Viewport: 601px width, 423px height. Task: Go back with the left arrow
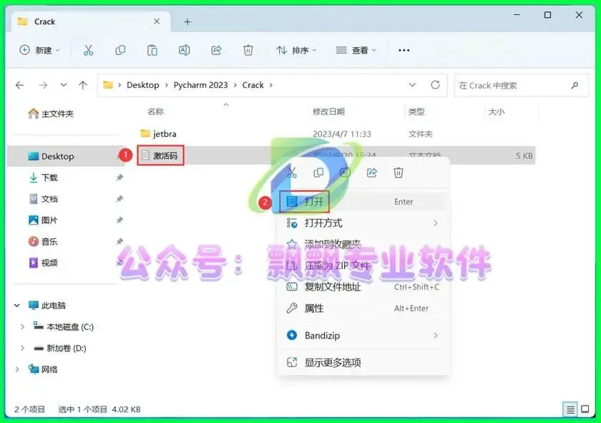20,84
